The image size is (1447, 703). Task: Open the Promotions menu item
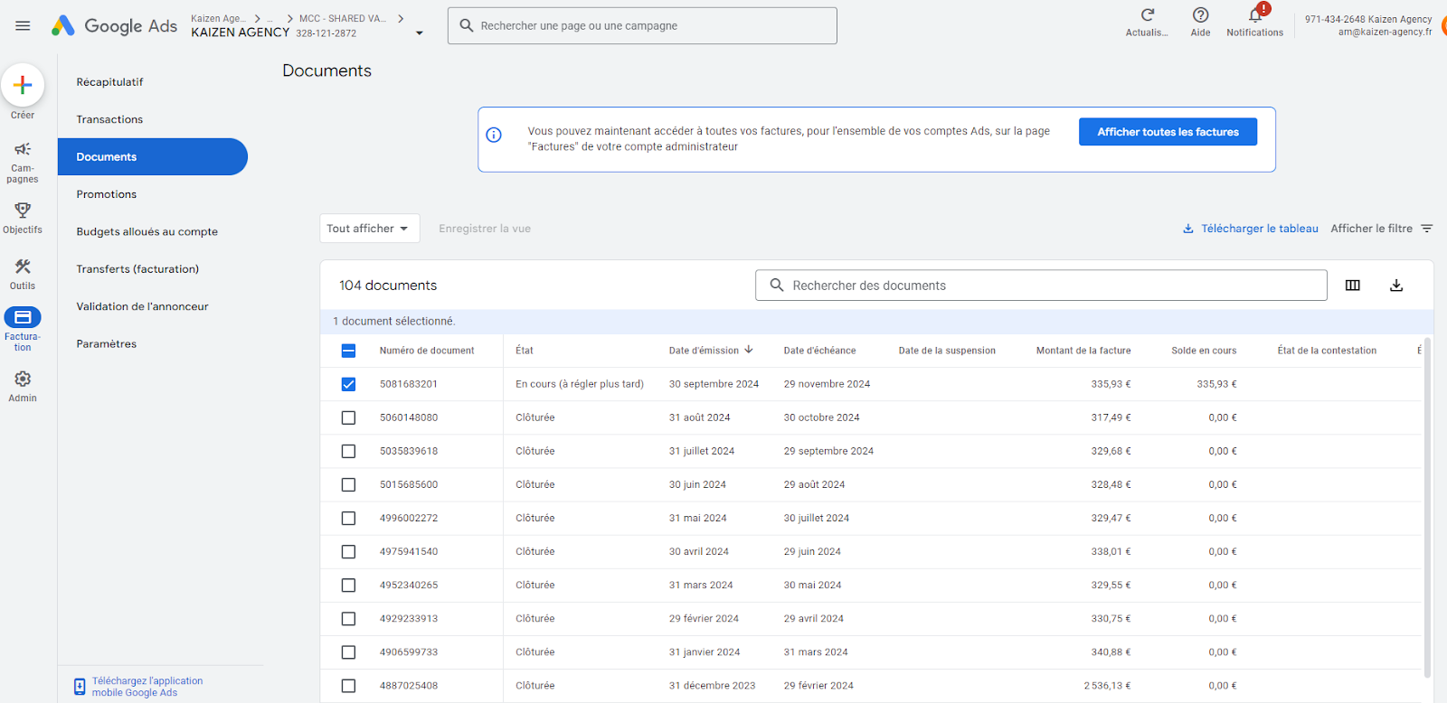pyautogui.click(x=107, y=194)
